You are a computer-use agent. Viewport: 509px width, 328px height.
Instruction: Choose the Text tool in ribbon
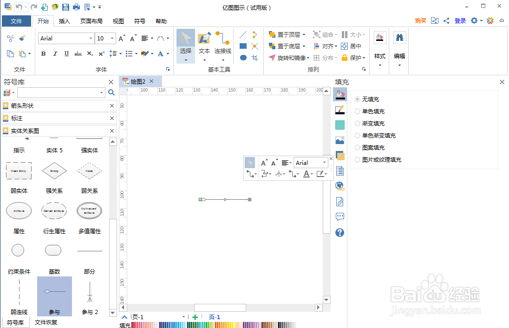[204, 46]
